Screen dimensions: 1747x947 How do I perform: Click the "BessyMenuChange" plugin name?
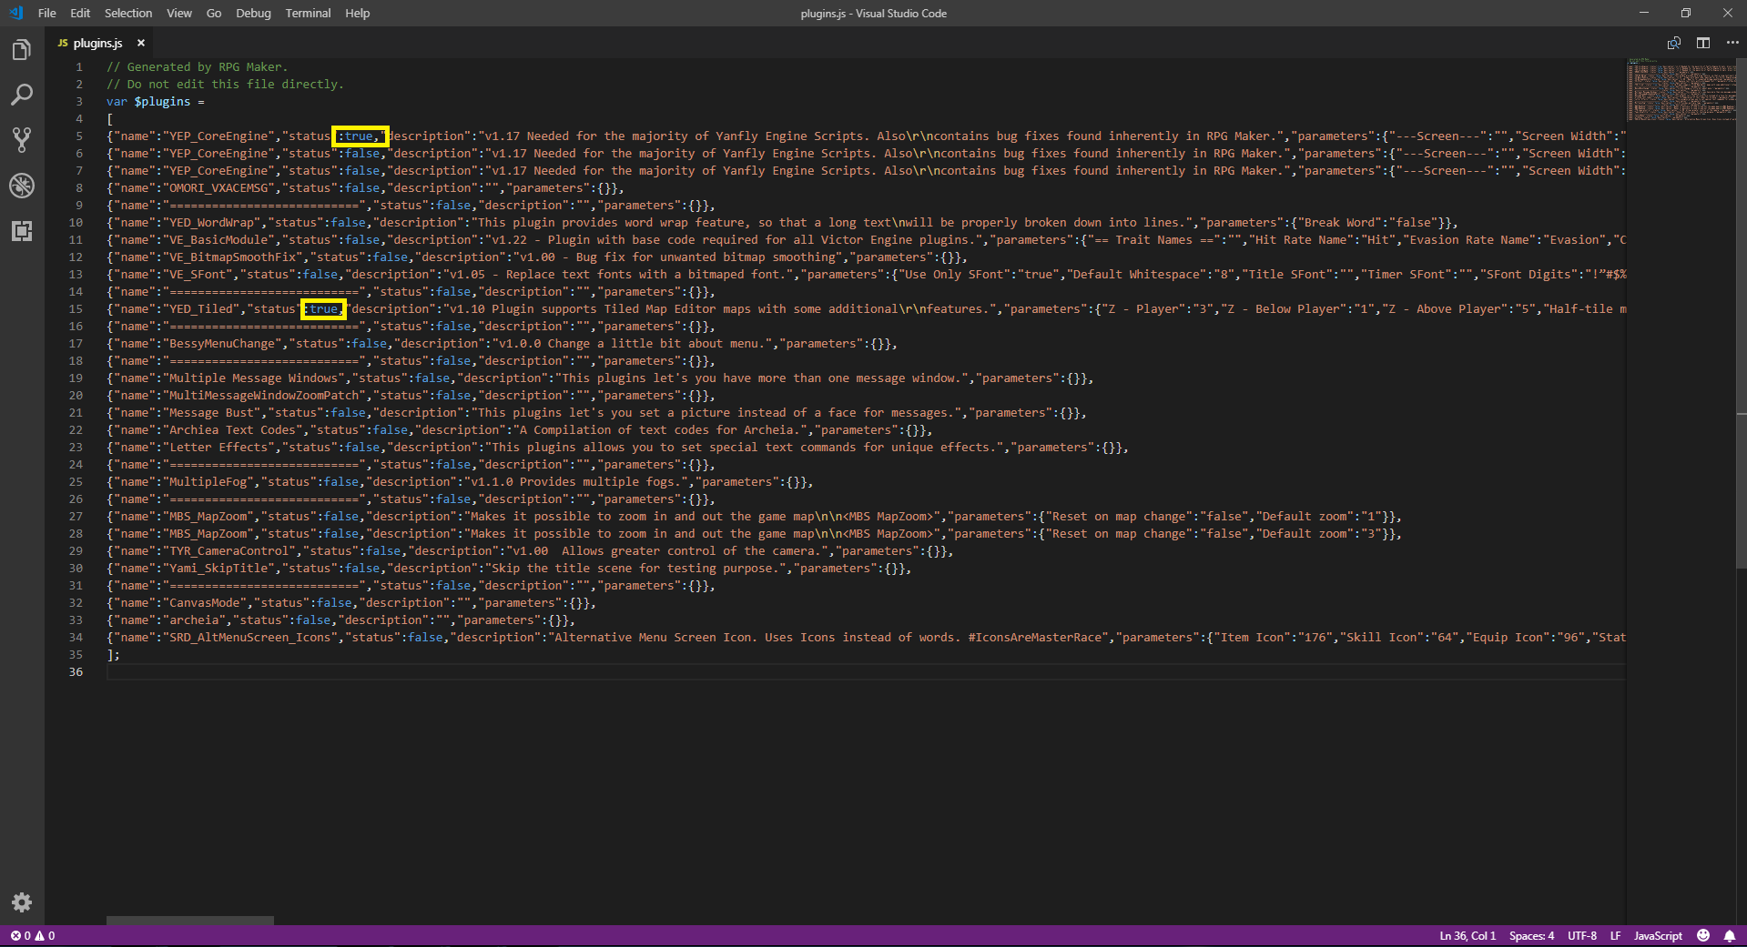(x=222, y=344)
